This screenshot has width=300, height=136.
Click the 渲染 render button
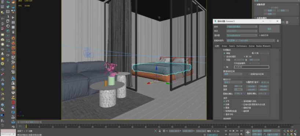pos(269,29)
